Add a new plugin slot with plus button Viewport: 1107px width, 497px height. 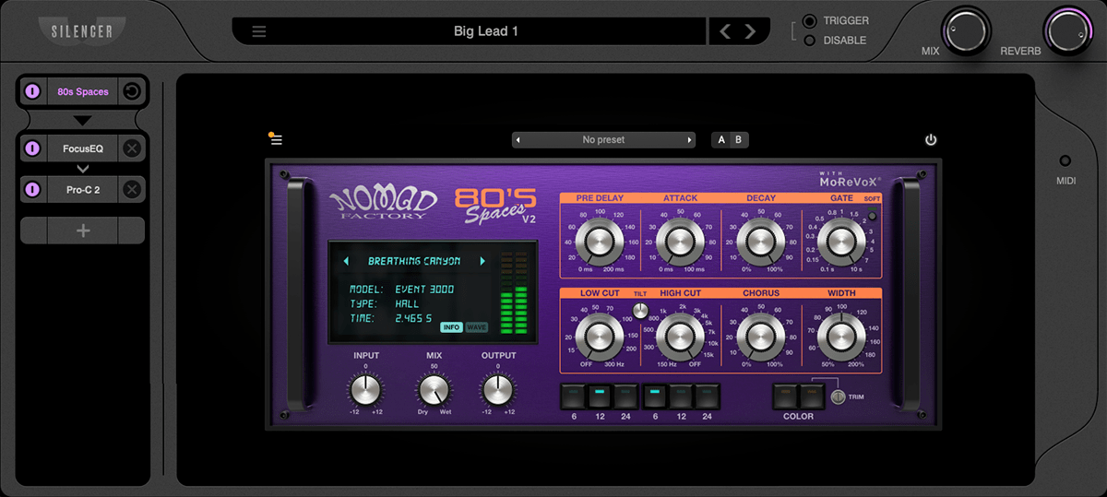pyautogui.click(x=82, y=231)
